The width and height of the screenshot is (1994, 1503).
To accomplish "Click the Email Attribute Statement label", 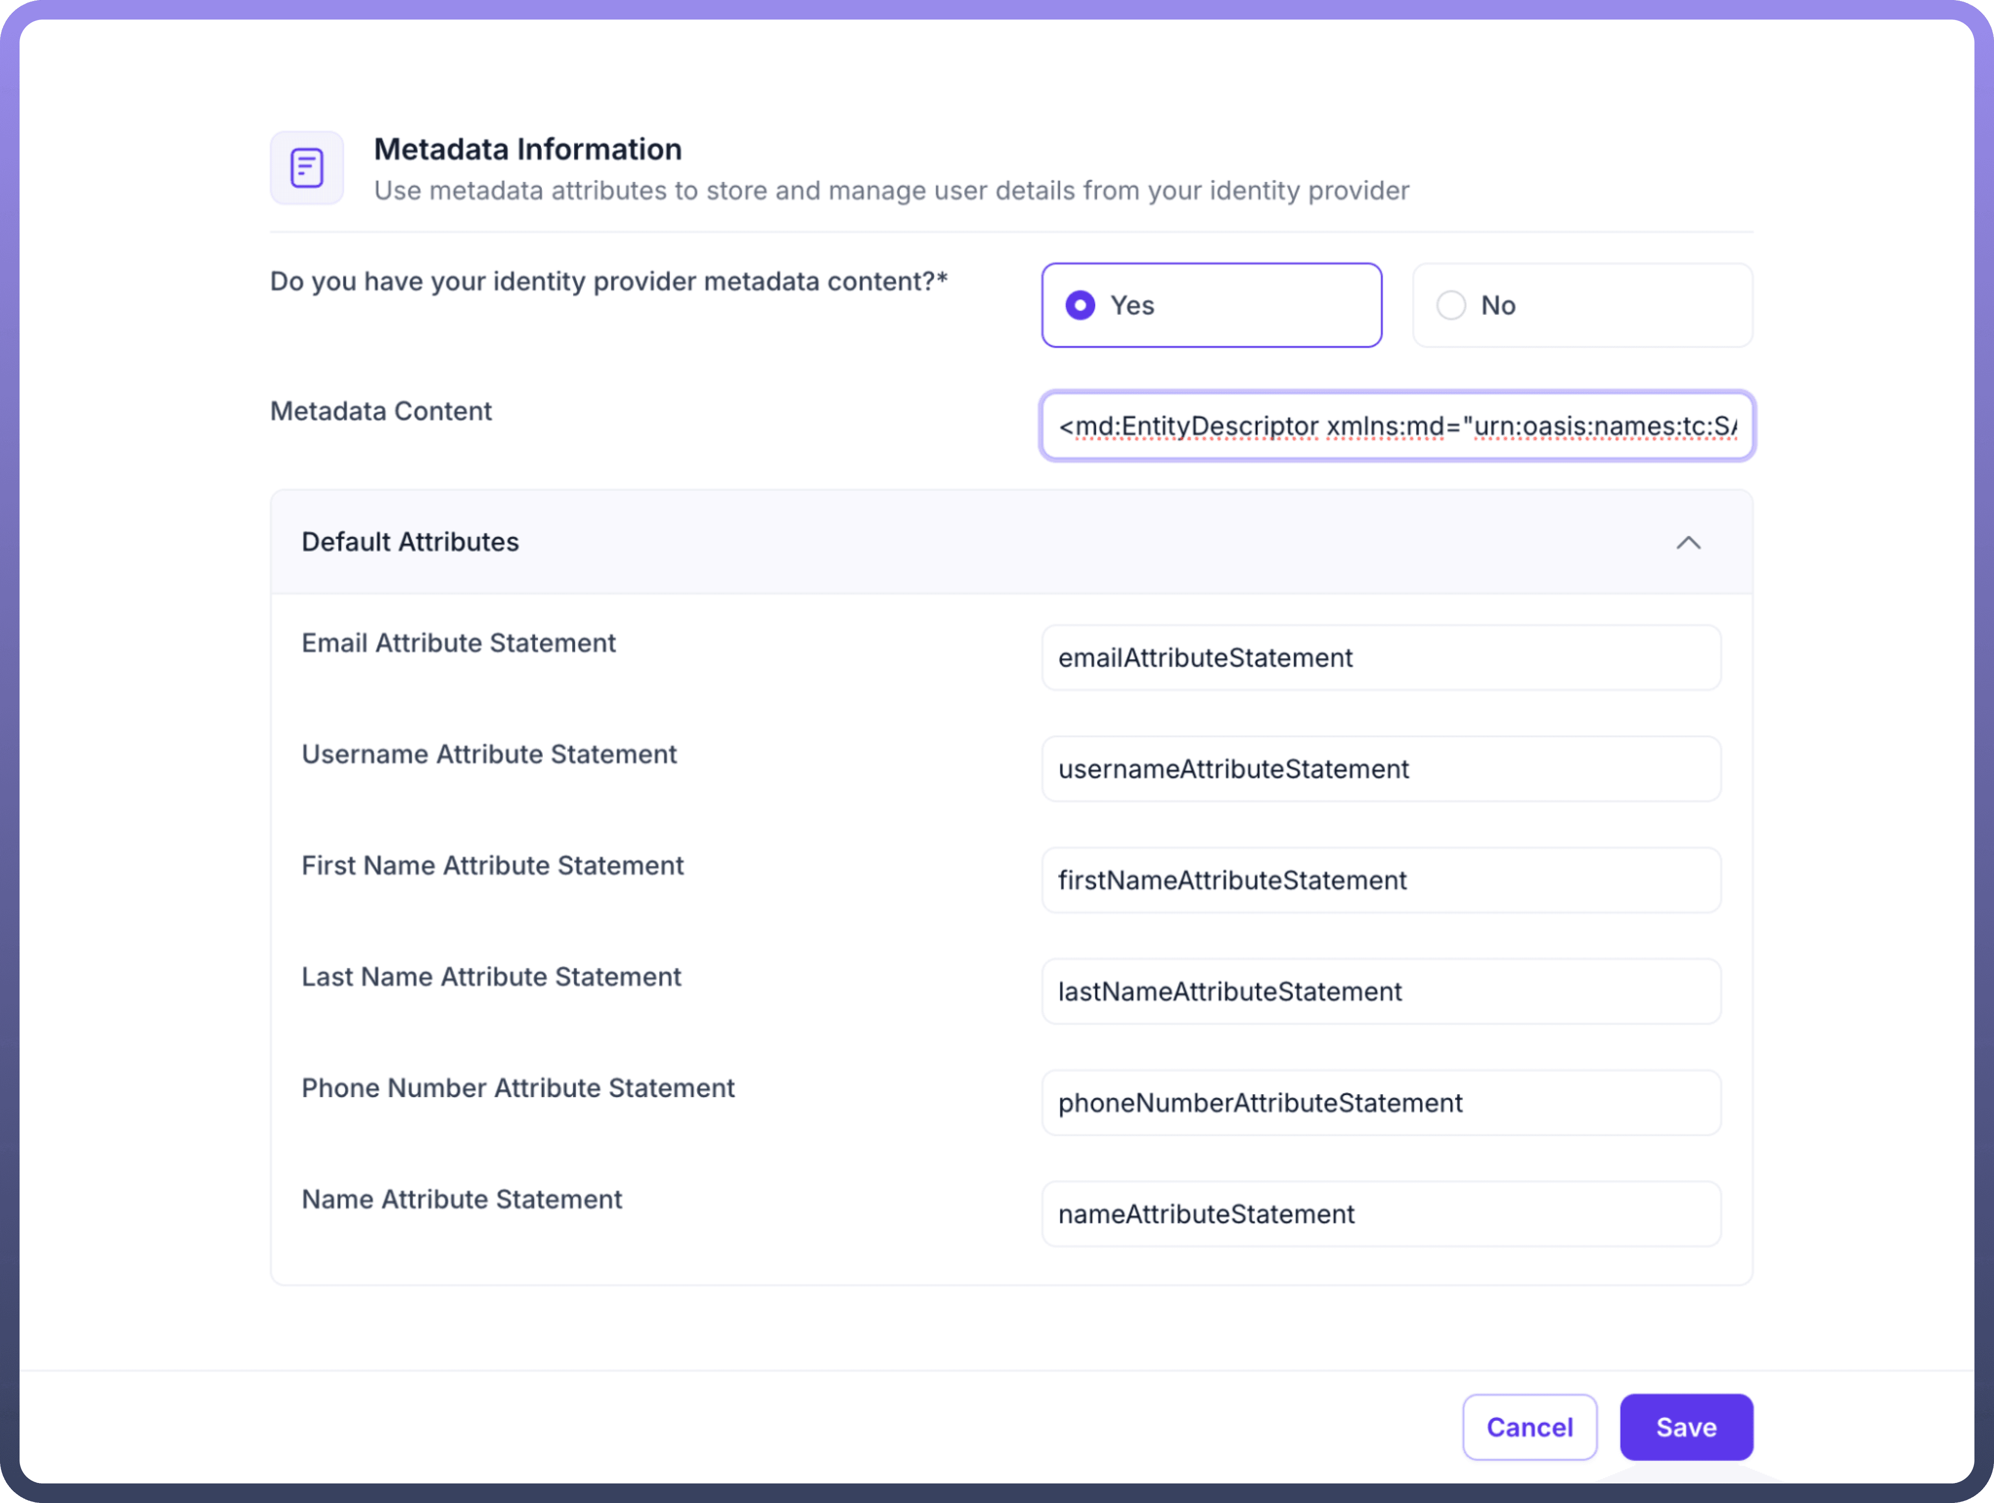I will point(458,643).
